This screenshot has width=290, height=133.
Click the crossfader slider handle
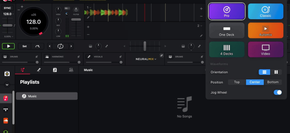point(145,46)
